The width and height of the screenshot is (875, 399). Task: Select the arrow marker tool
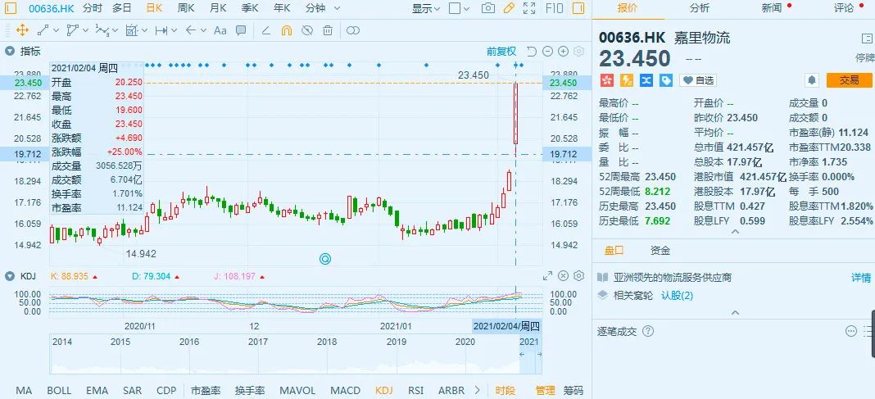pos(190,30)
